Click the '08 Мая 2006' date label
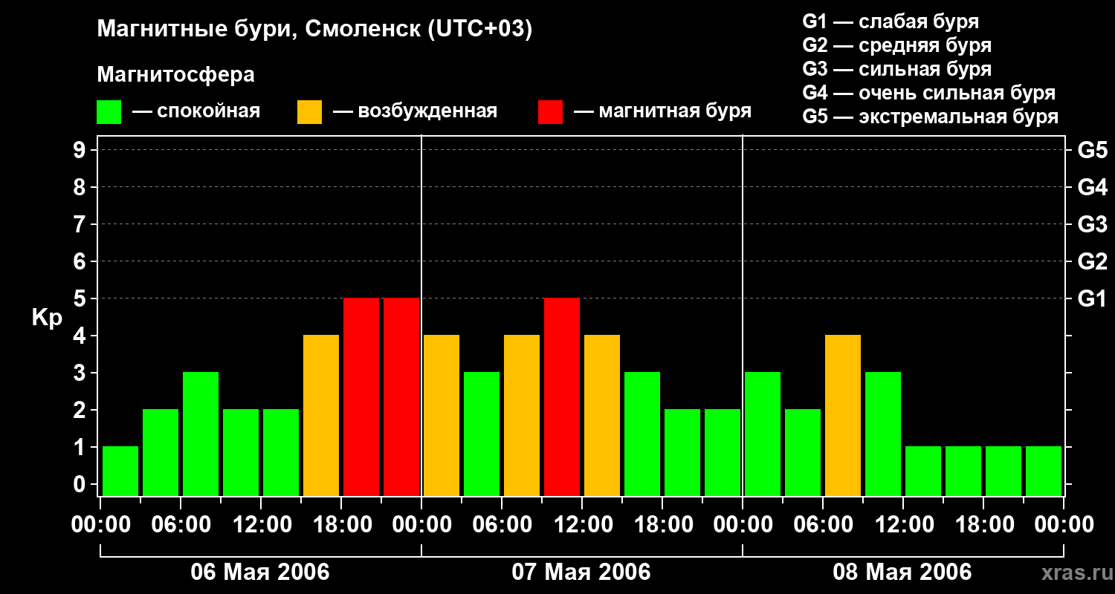 [x=902, y=572]
